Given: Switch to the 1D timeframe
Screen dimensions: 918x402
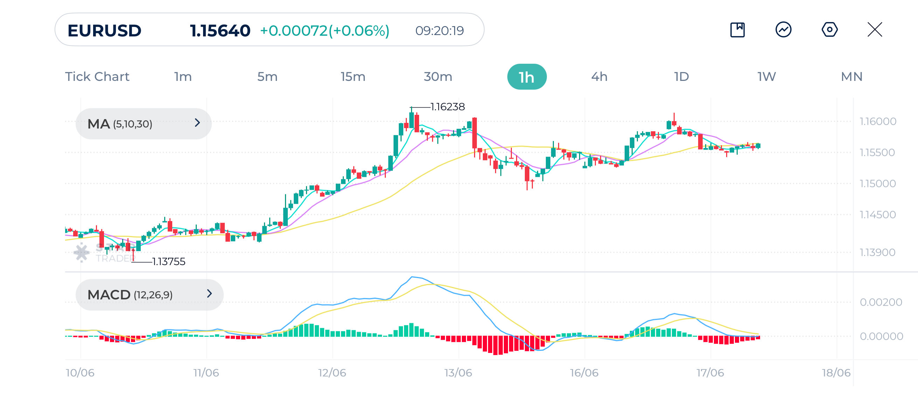Looking at the screenshot, I should (x=681, y=77).
